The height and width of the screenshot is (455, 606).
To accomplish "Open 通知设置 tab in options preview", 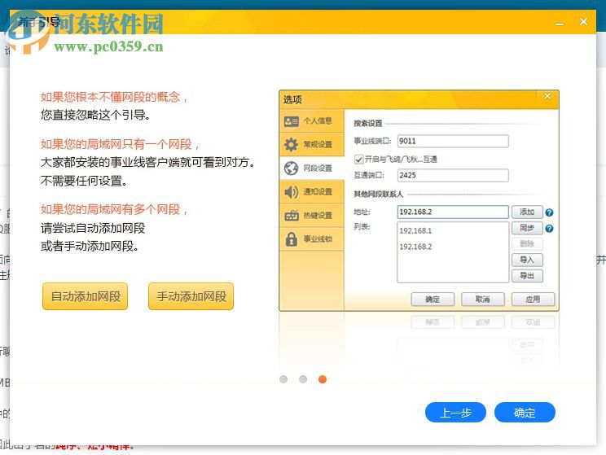I will pyautogui.click(x=311, y=191).
